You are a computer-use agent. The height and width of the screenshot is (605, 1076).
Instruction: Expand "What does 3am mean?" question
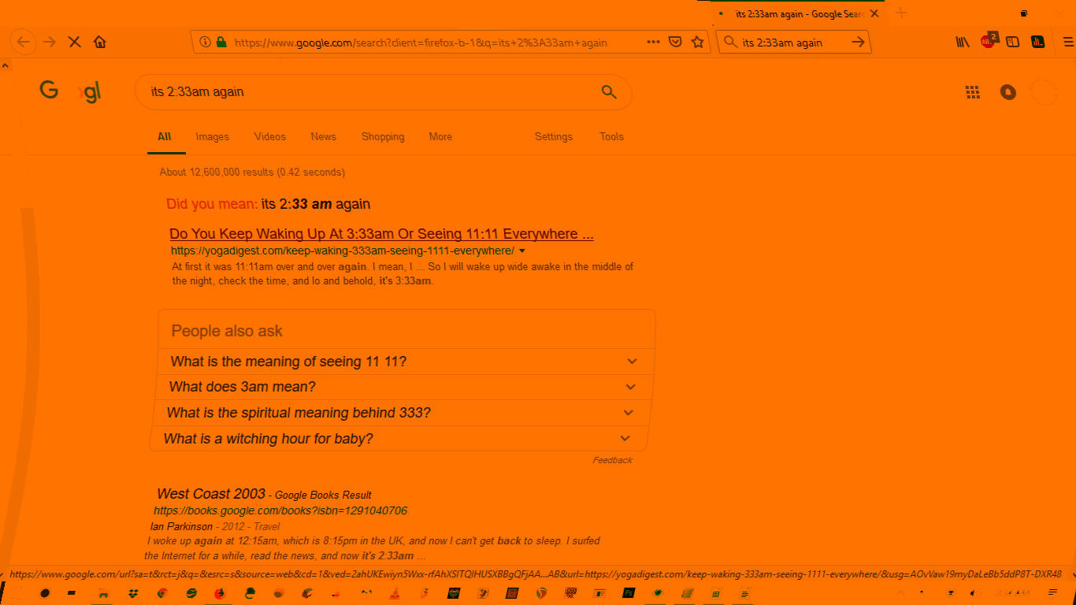630,387
